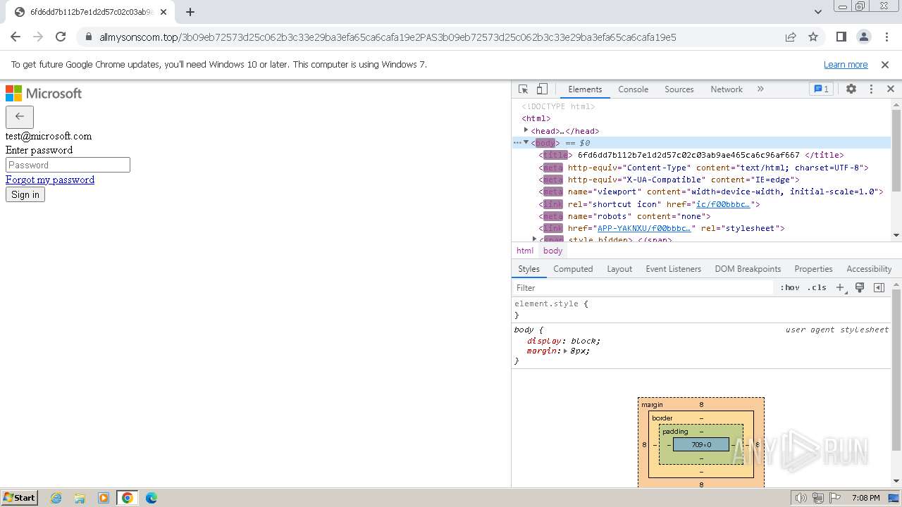This screenshot has width=902, height=507.
Task: Open the tab search dropdown arrow
Action: coord(817,12)
